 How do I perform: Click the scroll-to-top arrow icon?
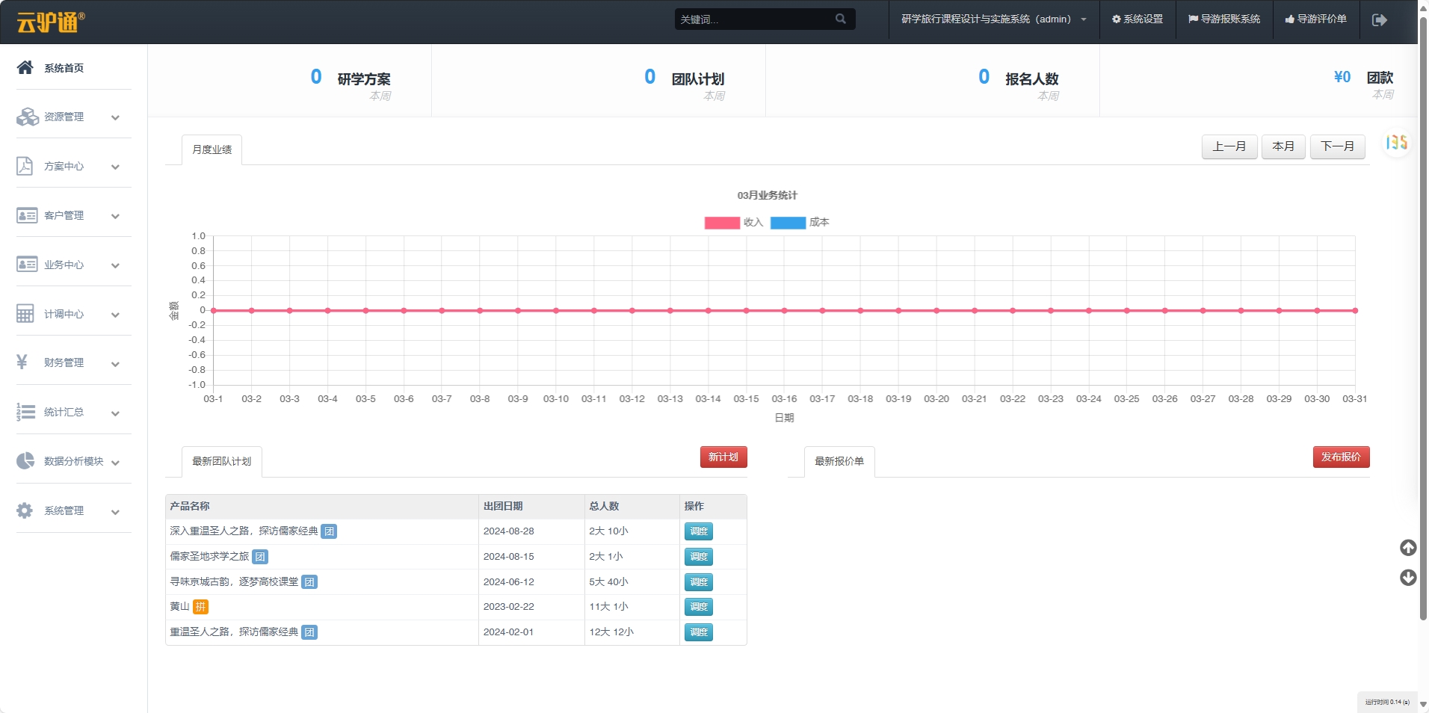[x=1408, y=548]
